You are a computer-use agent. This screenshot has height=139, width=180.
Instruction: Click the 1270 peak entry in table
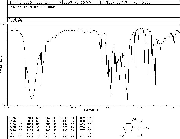coord(50,133)
